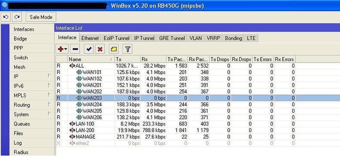The image size is (340, 156).
Task: Click the WAN201 VLAN interface icon
Action: point(79,85)
